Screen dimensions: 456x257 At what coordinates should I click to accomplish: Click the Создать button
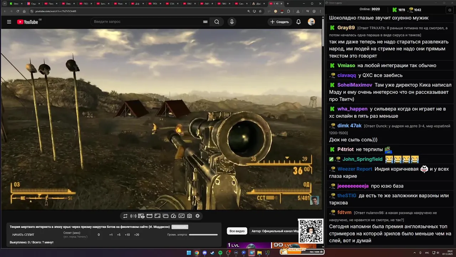[280, 22]
